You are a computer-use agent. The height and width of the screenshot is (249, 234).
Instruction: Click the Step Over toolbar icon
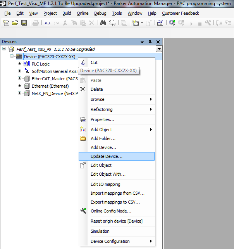point(219,23)
